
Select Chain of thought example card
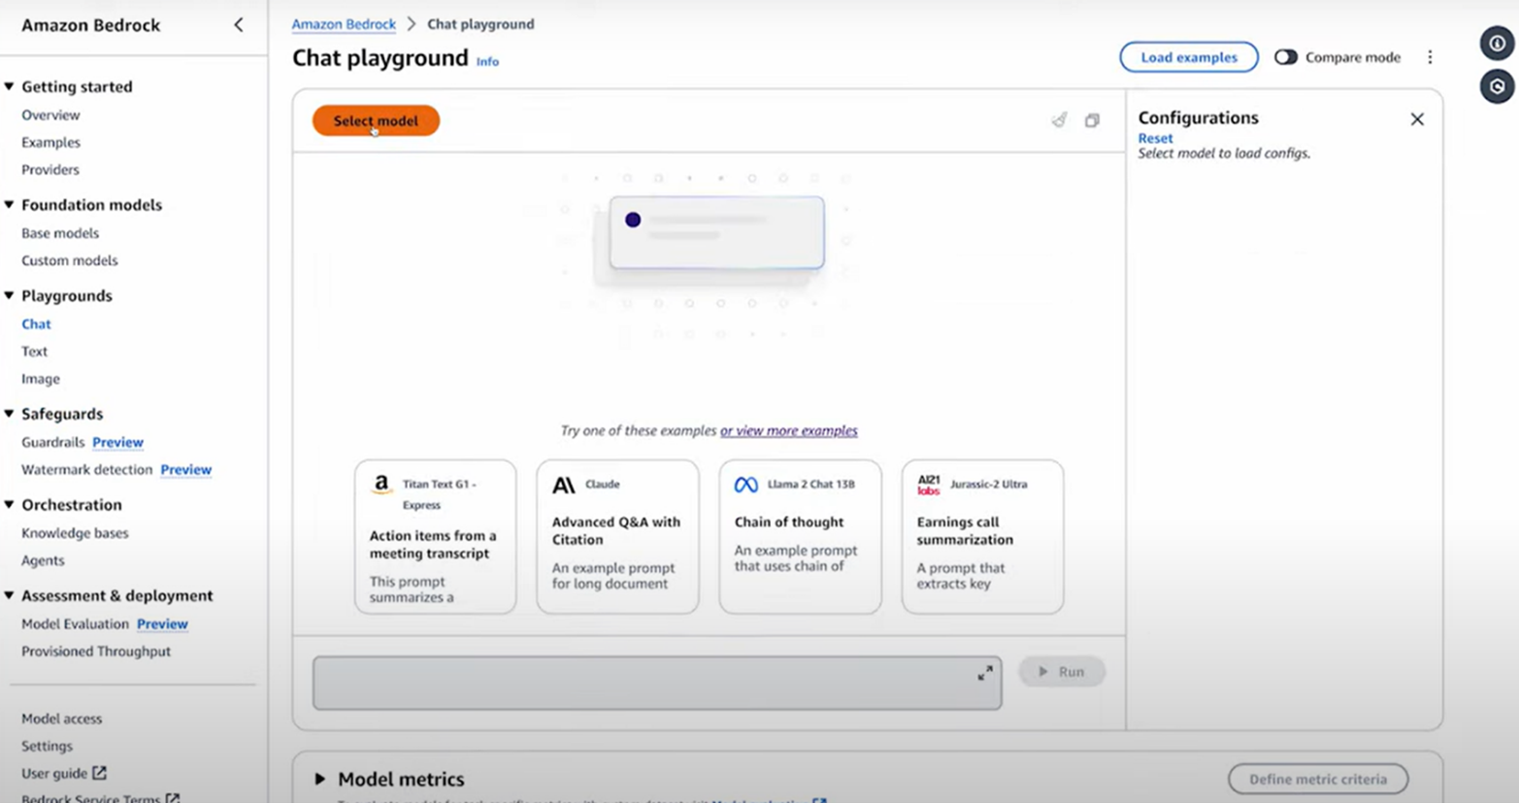tap(800, 537)
